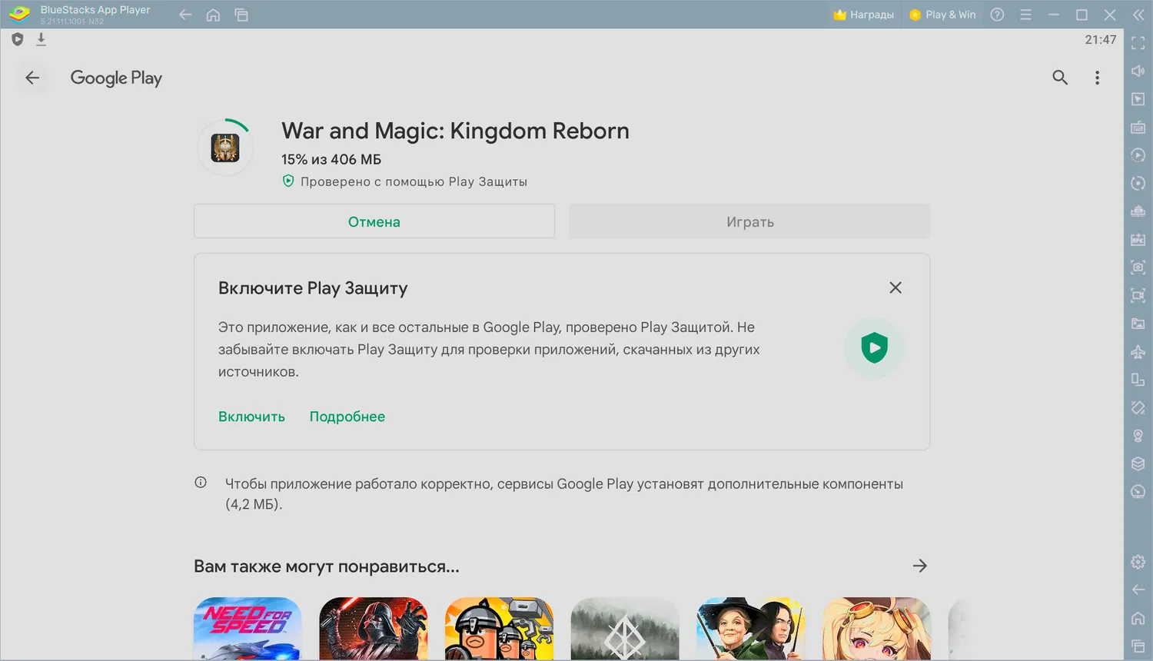Click the 21:47 clock

tap(1101, 39)
